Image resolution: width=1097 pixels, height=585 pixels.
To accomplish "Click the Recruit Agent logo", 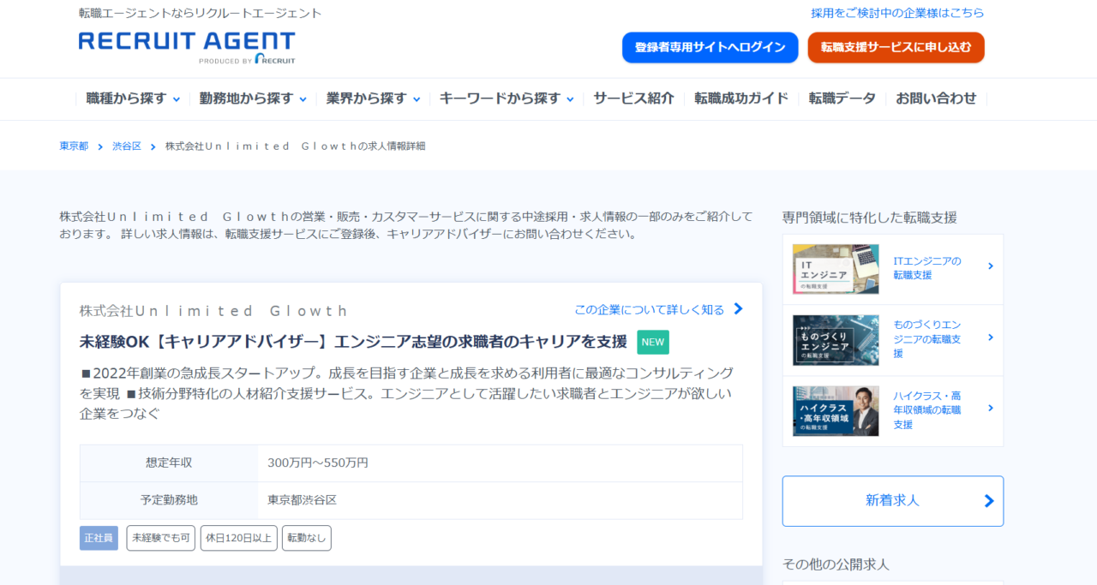I will (x=187, y=48).
